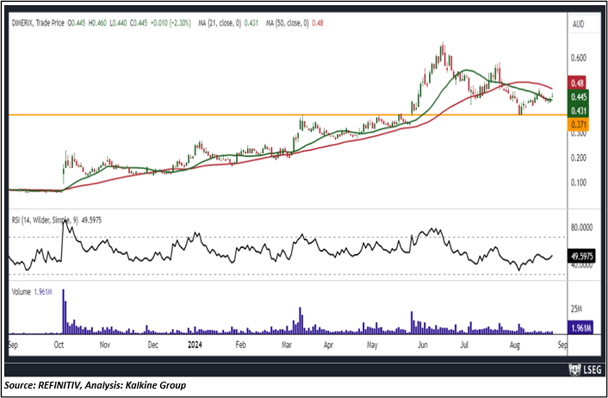Click the Dec label on time axis

[153, 345]
